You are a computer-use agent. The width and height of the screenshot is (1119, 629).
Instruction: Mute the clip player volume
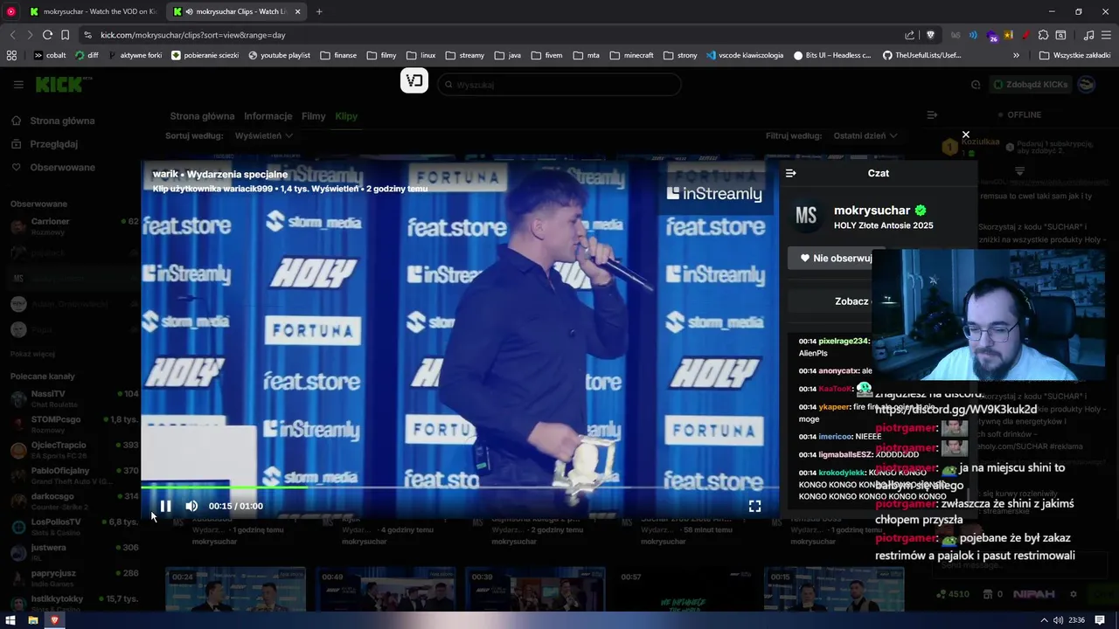[191, 506]
